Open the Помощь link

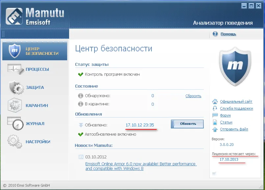coord(228,34)
